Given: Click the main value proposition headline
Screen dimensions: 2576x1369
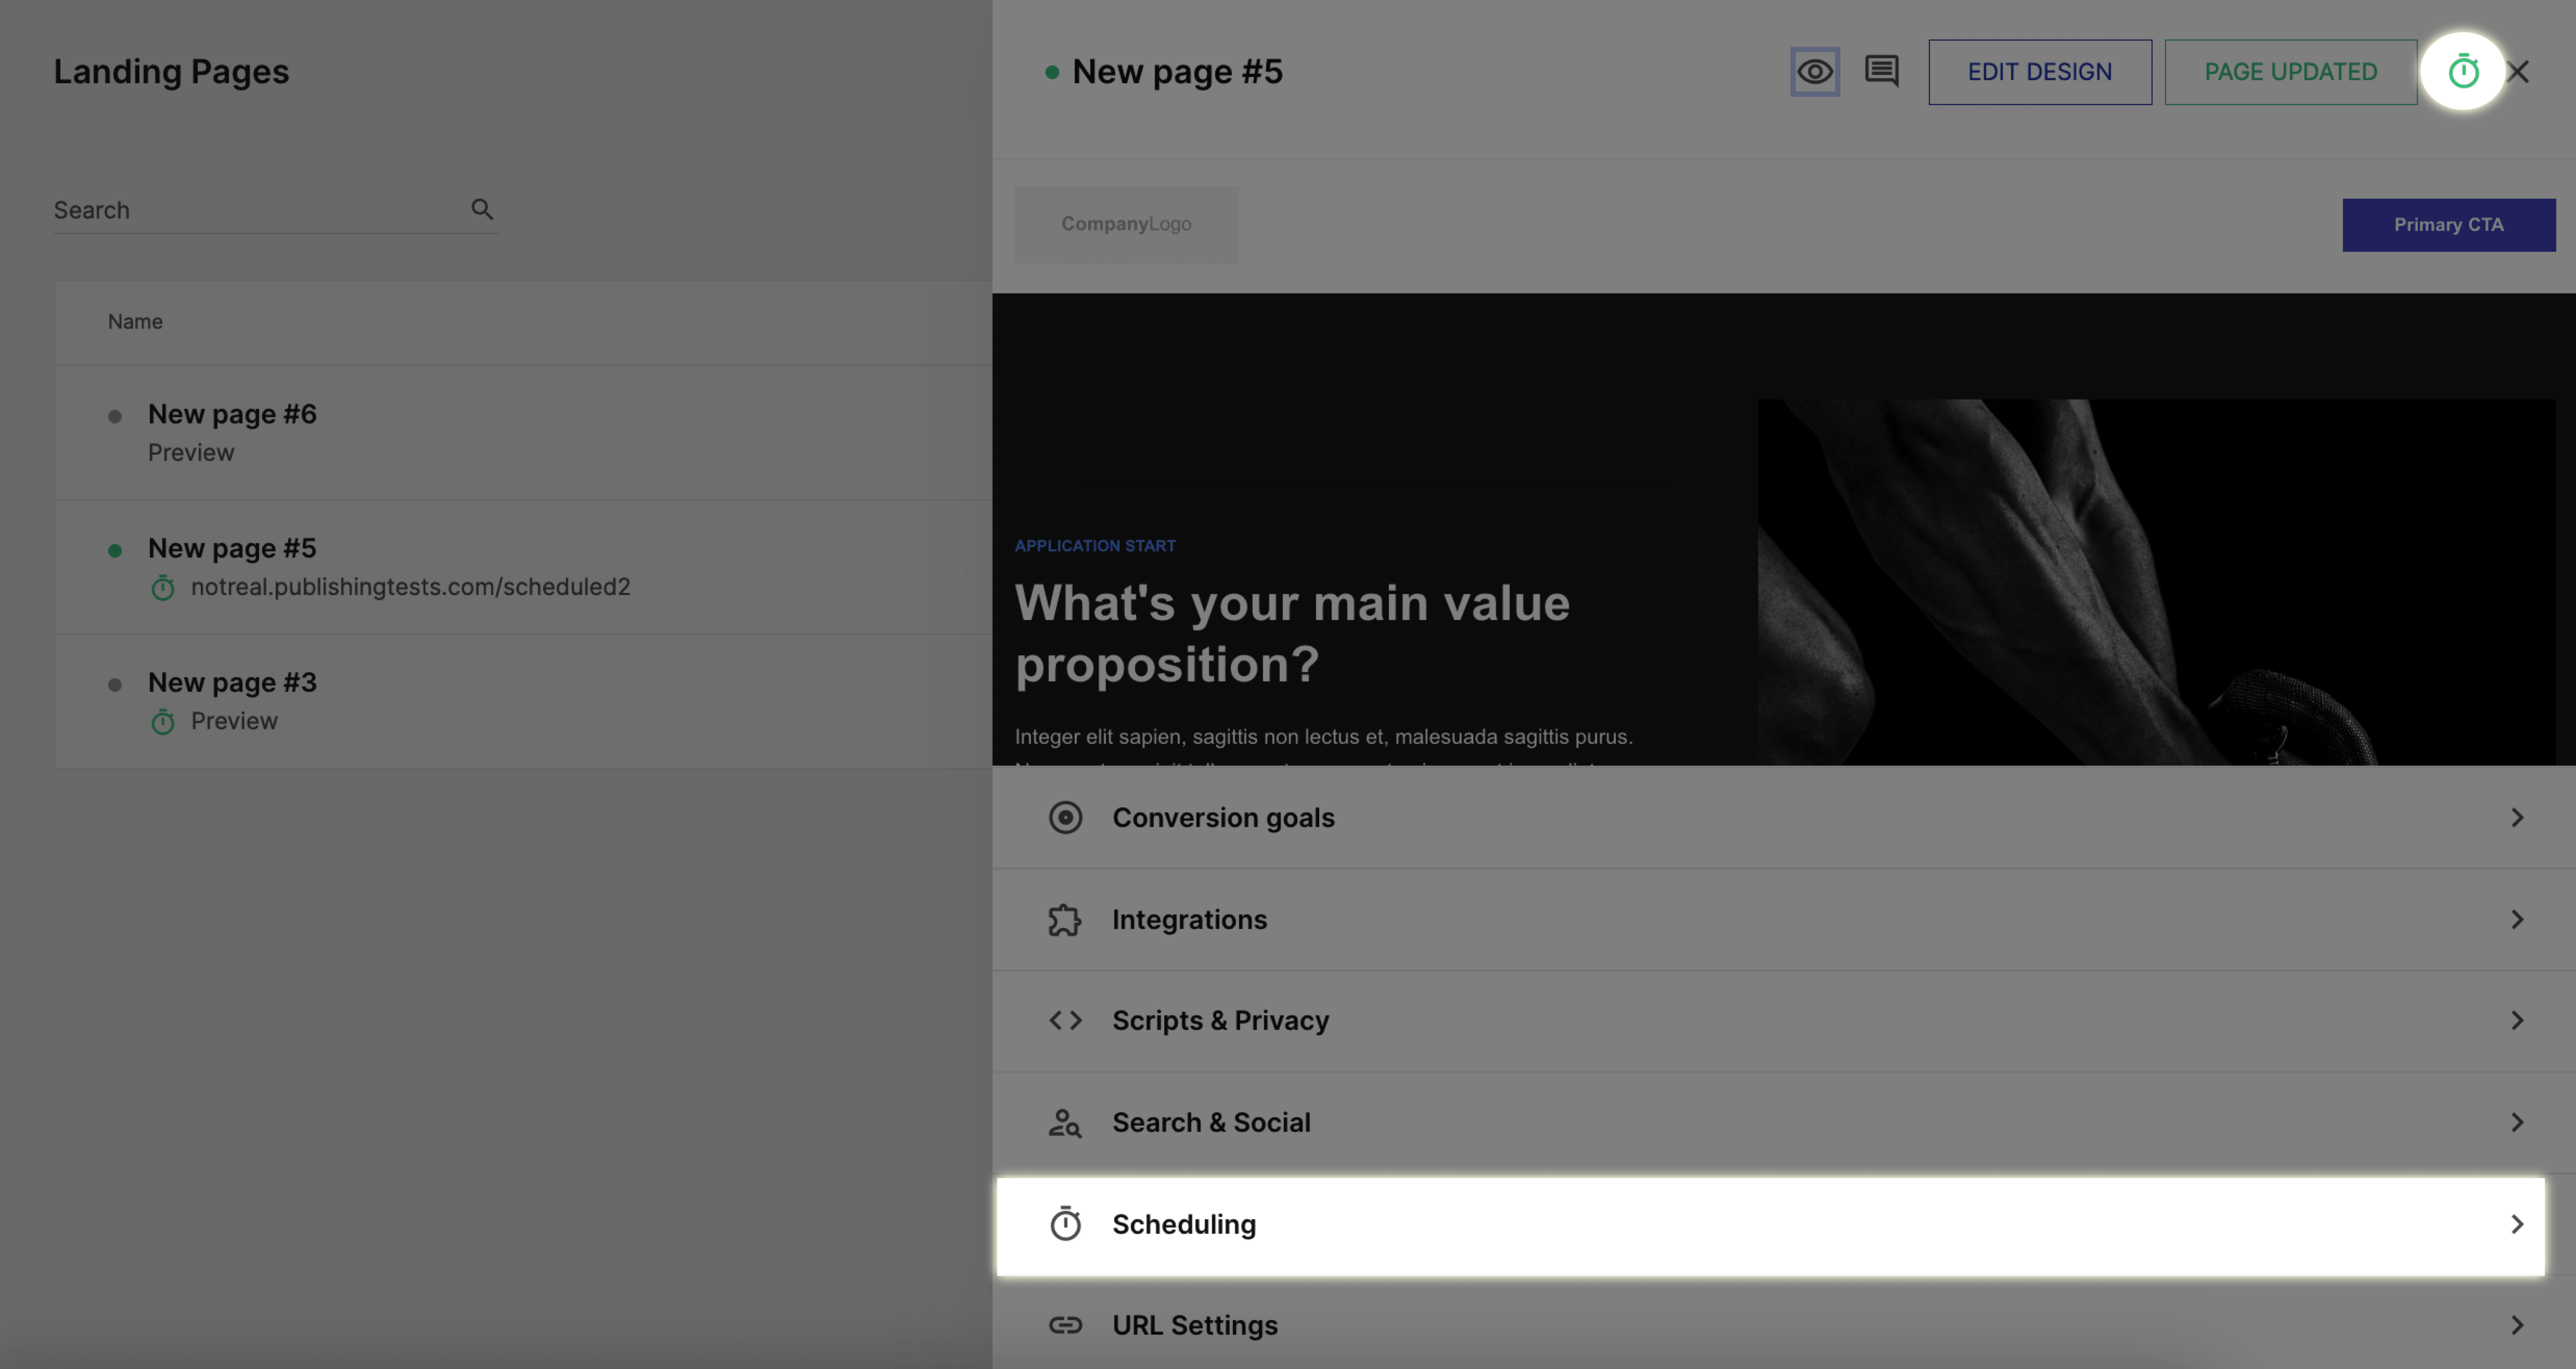Looking at the screenshot, I should tap(1292, 634).
